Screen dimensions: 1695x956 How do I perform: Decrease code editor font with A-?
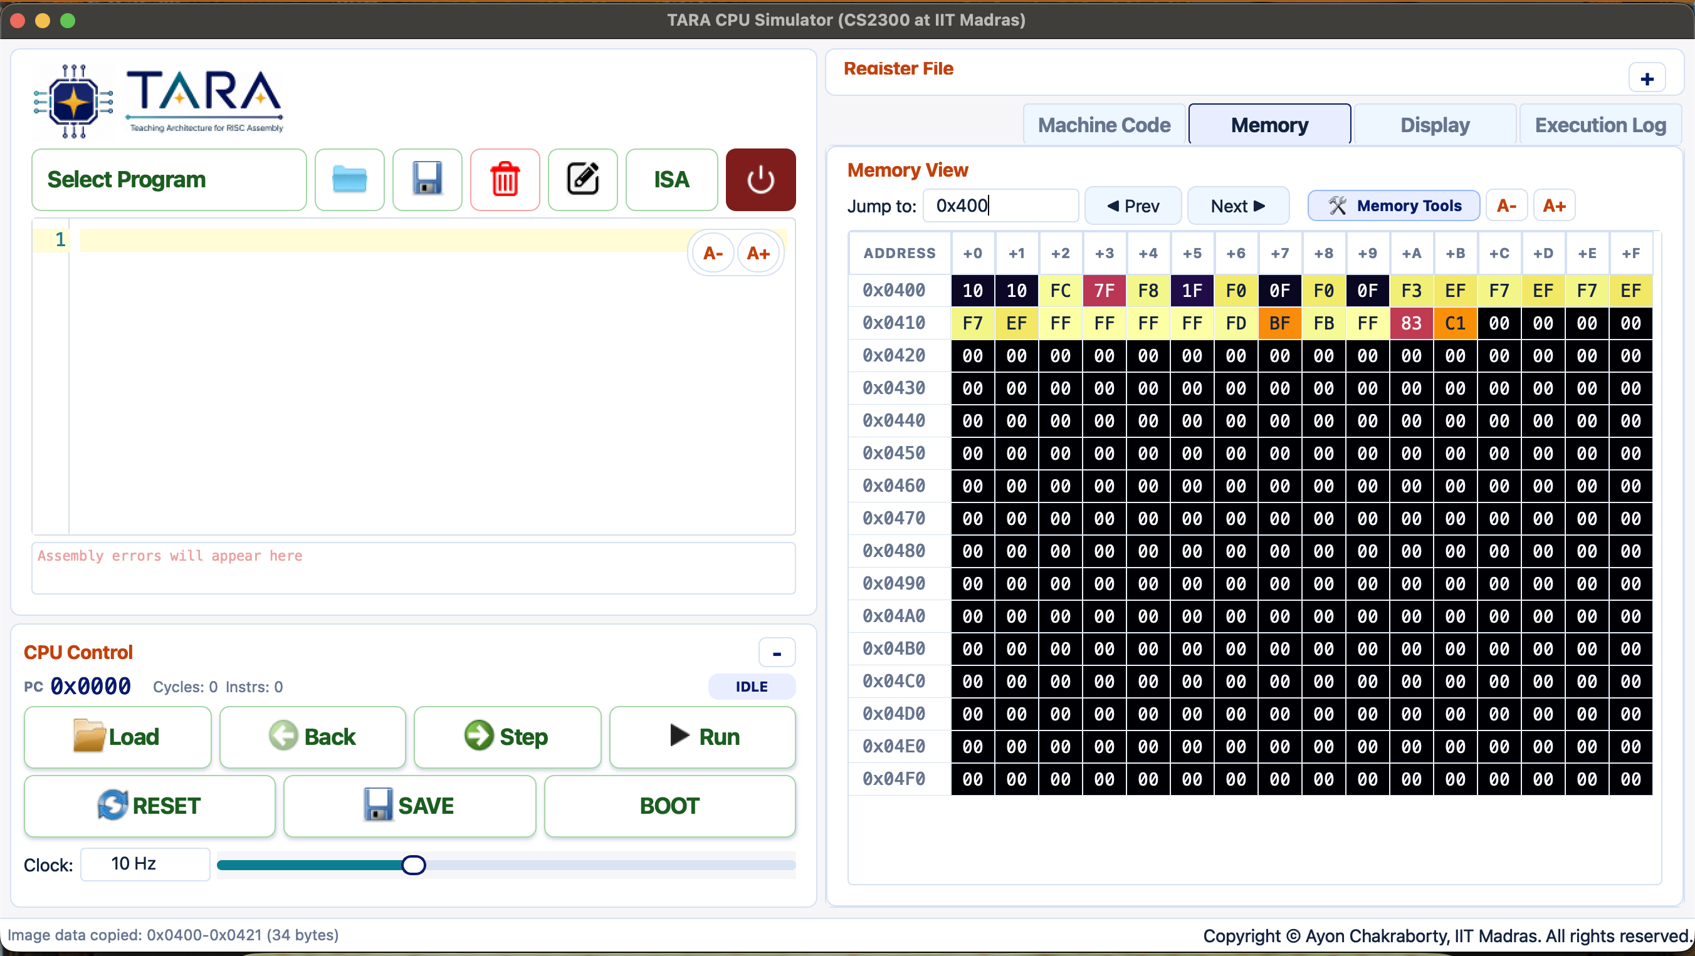point(713,253)
